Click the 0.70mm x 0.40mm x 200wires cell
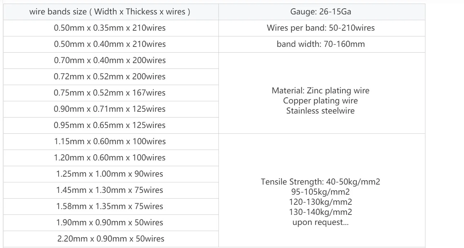 click(x=110, y=60)
